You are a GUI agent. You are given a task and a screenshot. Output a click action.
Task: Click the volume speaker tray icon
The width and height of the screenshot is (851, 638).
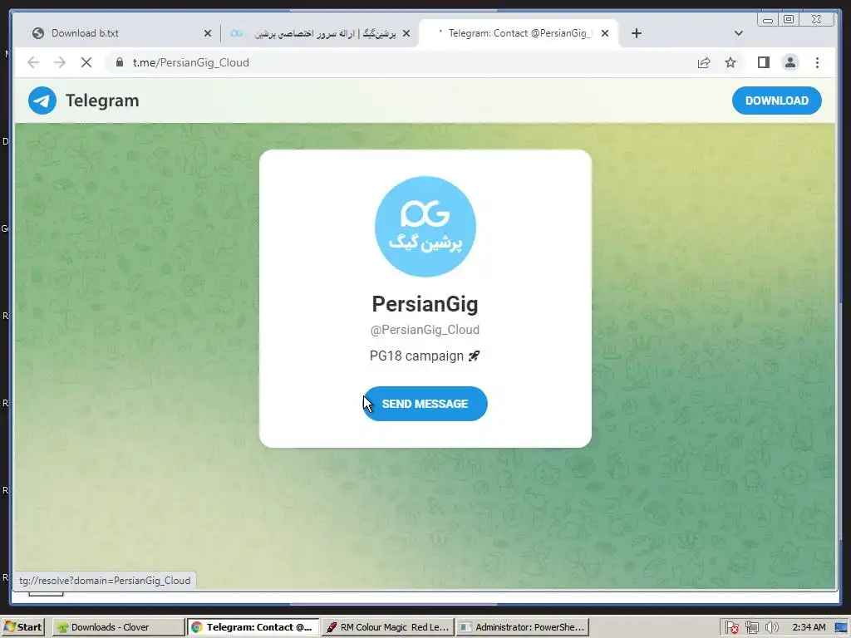point(772,628)
